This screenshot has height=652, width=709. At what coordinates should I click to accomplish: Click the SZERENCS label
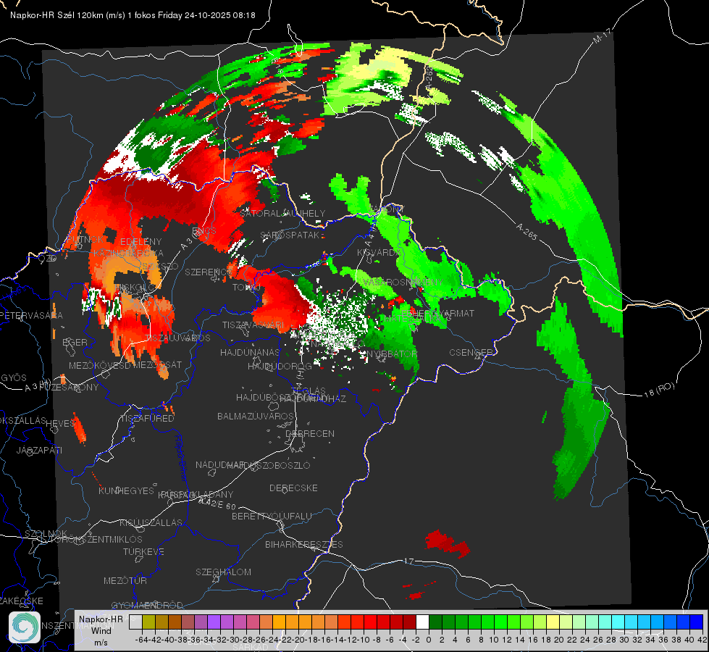point(208,272)
